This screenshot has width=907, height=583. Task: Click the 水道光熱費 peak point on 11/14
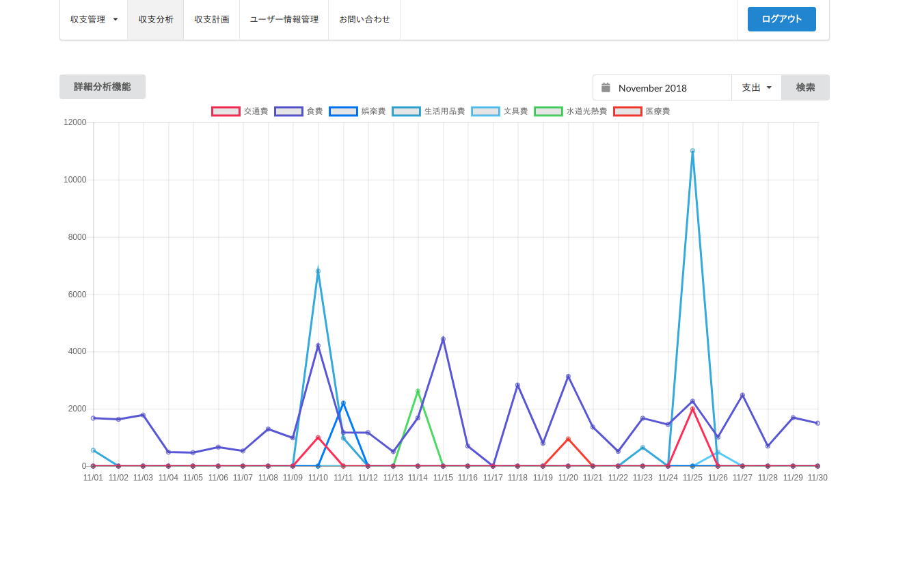418,391
